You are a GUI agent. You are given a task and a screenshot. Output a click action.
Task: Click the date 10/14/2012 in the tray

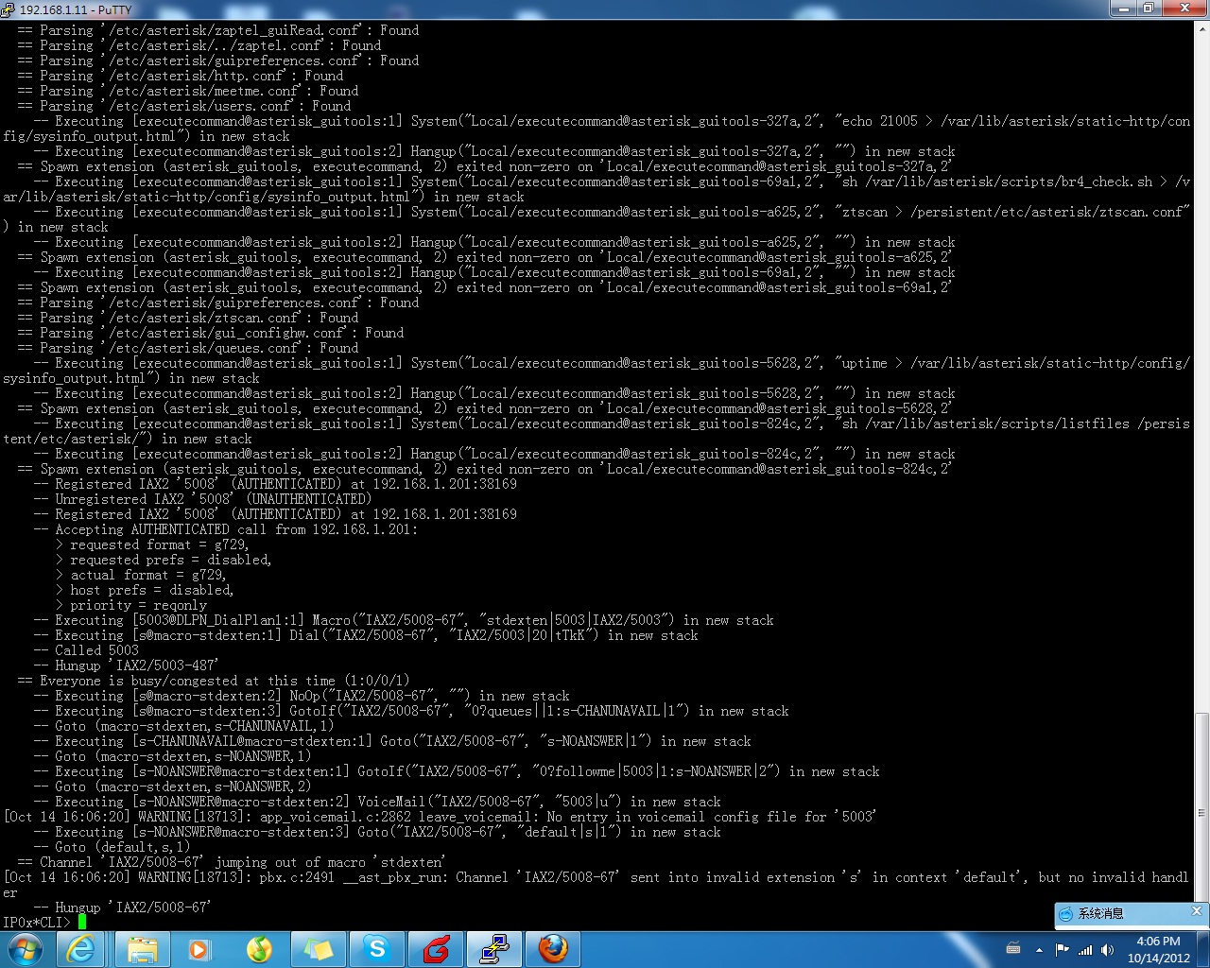[x=1158, y=958]
